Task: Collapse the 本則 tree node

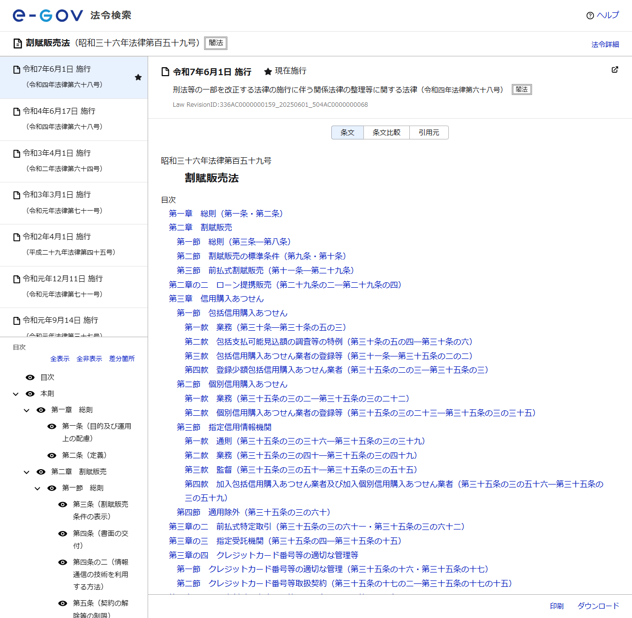Action: [x=16, y=394]
